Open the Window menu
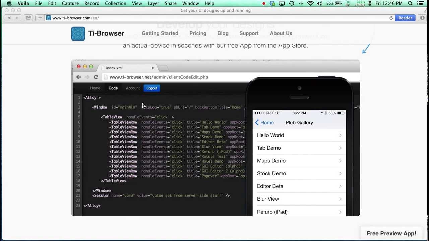 (x=191, y=3)
